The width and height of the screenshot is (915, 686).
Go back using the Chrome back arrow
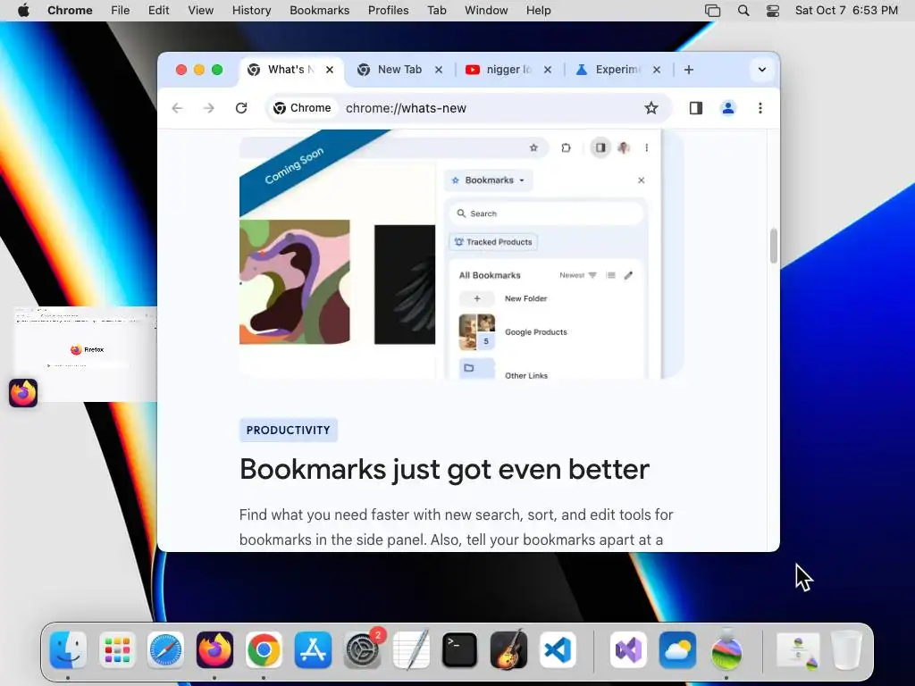tap(178, 108)
